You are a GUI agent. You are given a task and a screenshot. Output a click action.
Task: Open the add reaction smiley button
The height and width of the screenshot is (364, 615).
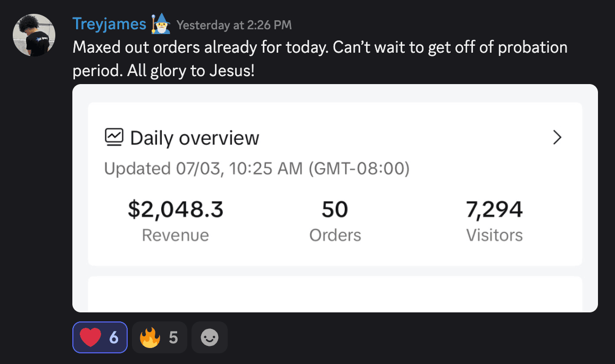[210, 337]
